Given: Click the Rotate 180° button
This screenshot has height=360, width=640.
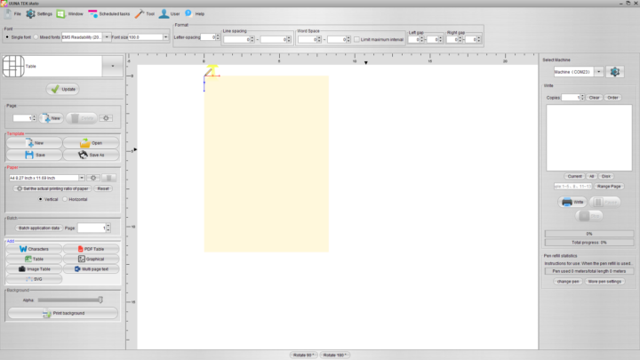Looking at the screenshot, I should 334,355.
